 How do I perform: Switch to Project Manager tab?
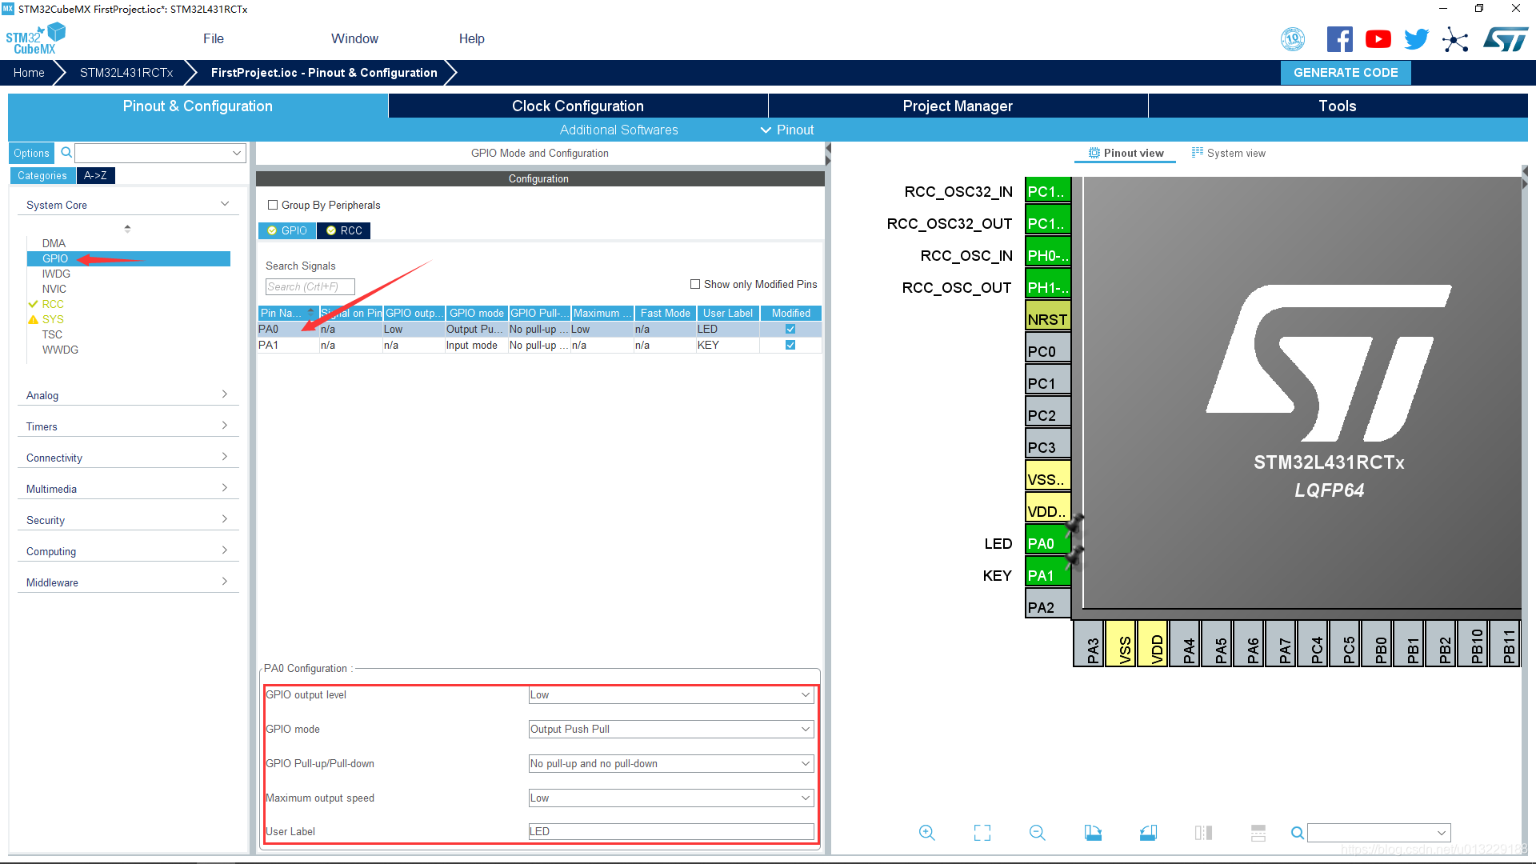click(958, 106)
